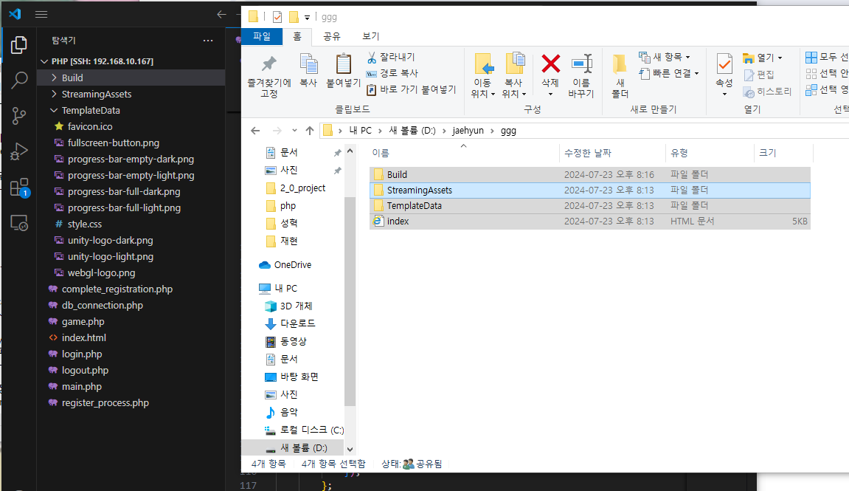
Task: Open the Run and Debug view icon
Action: [x=19, y=151]
